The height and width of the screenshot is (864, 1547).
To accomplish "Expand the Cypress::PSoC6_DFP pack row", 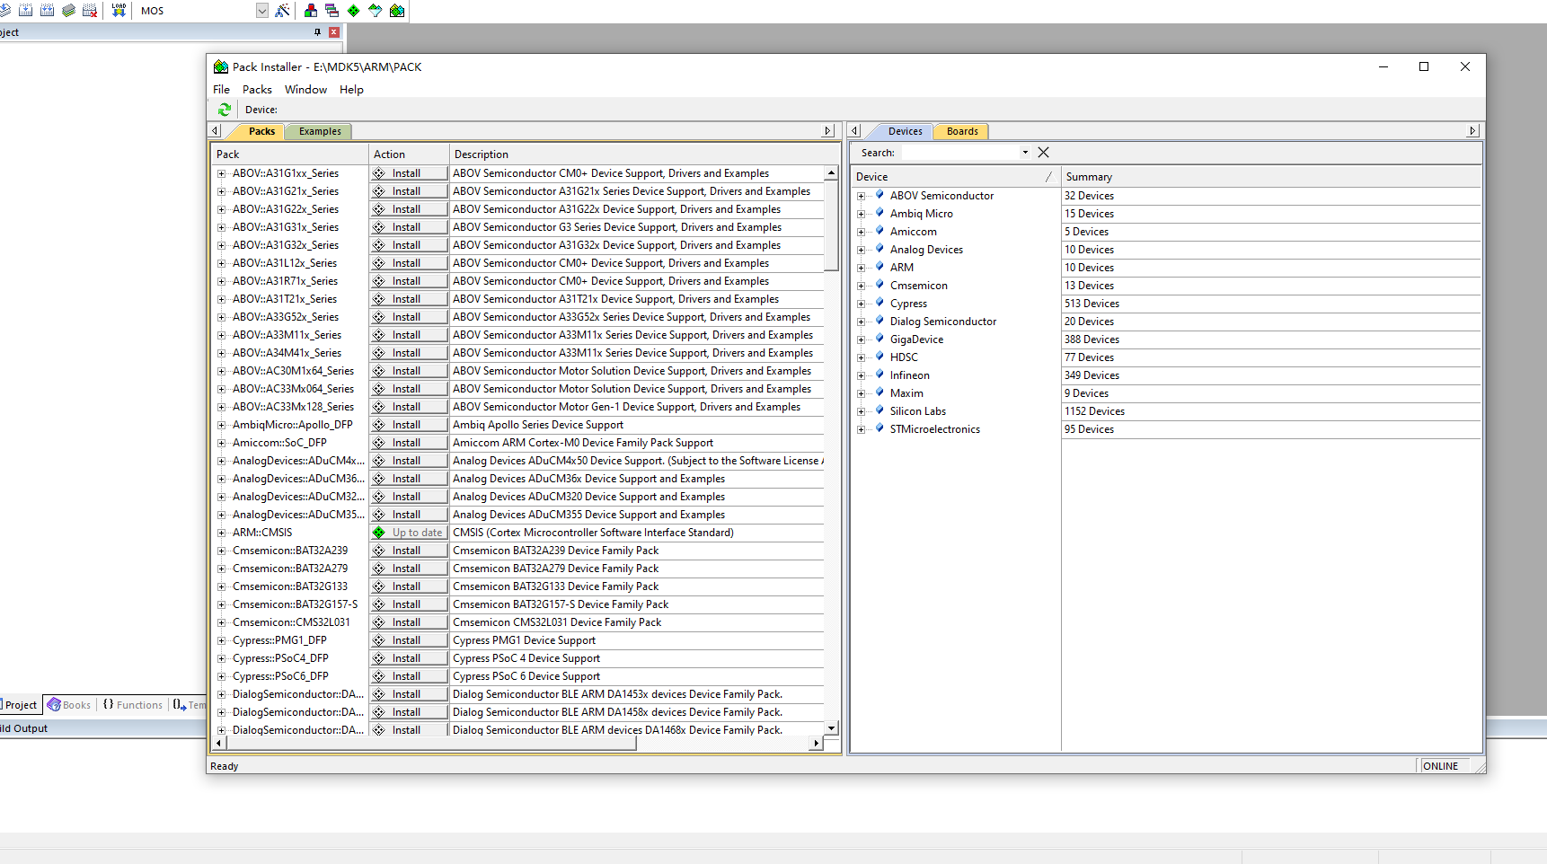I will point(222,676).
